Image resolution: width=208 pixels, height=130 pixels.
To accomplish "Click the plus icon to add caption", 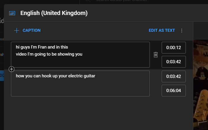I will point(17,30).
